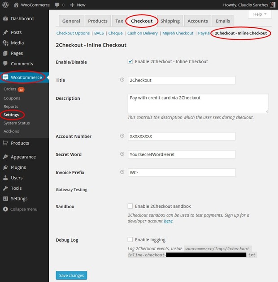This screenshot has height=282, width=278.
Task: Click the orange 23 orders count badge
Action: [21, 90]
